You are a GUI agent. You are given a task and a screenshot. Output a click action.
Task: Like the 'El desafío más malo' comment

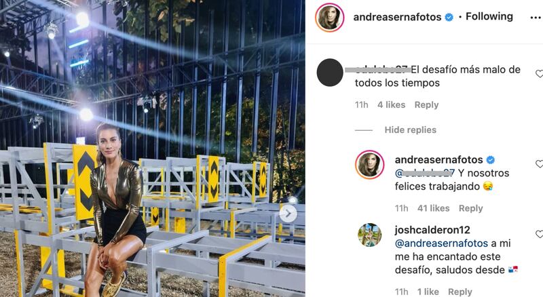point(539,74)
